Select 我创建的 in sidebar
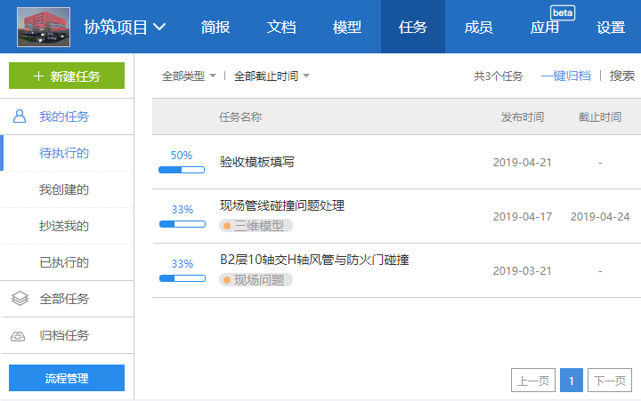Viewport: 641px width, 401px height. tap(67, 189)
